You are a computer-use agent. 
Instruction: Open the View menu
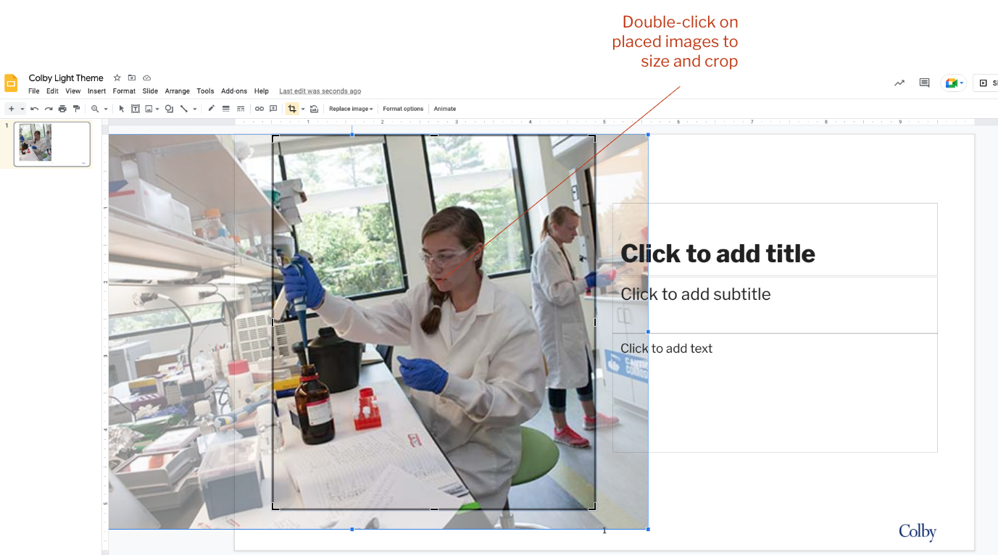tap(73, 91)
